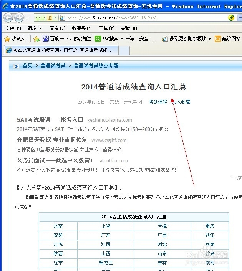Select the 2014普通话成绩查询入口汇总 browser tab

coord(61,50)
